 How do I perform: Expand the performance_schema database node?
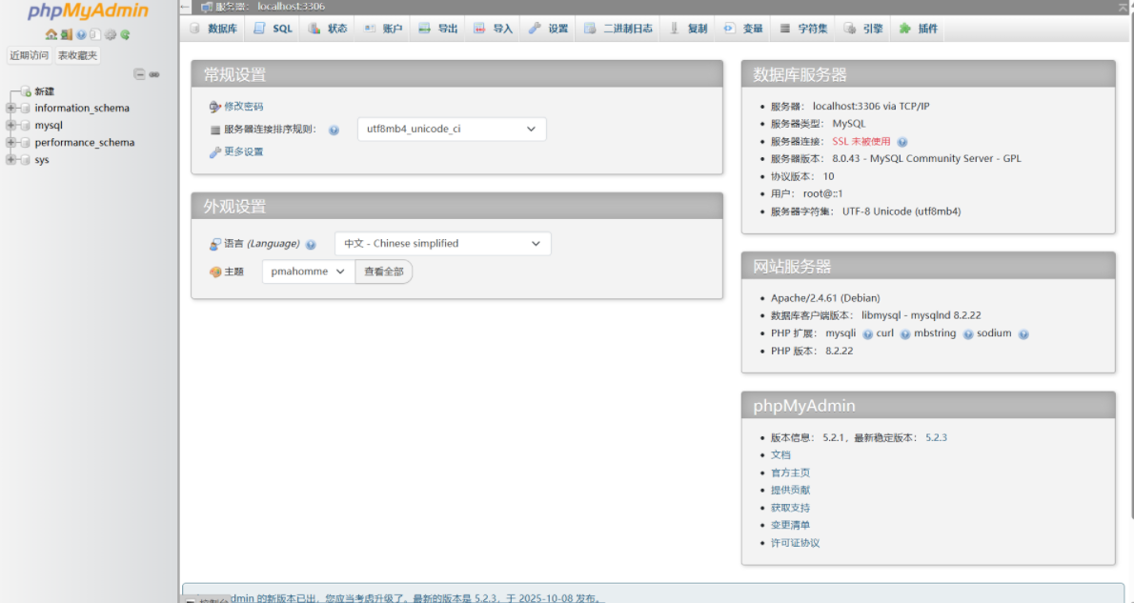(x=10, y=143)
